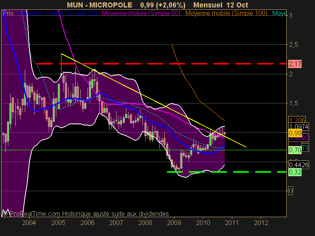Click the MUN - MICROPOLE chart title

click(x=100, y=5)
